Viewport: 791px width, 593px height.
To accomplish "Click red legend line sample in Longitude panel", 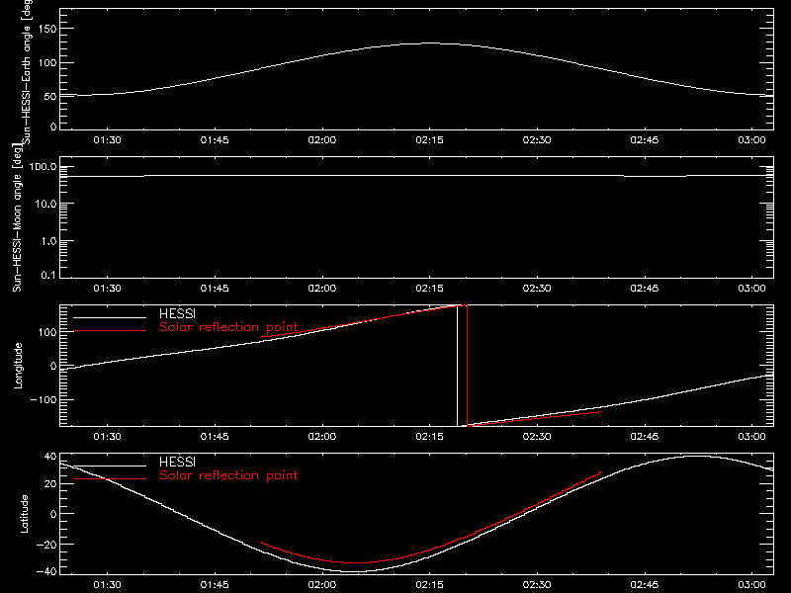I will (x=110, y=331).
